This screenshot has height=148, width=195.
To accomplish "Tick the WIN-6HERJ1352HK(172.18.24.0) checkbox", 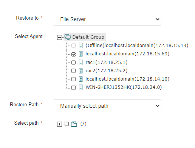I will [x=74, y=88].
